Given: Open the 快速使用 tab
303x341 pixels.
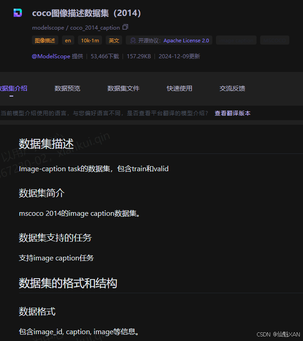Looking at the screenshot, I should [x=180, y=88].
